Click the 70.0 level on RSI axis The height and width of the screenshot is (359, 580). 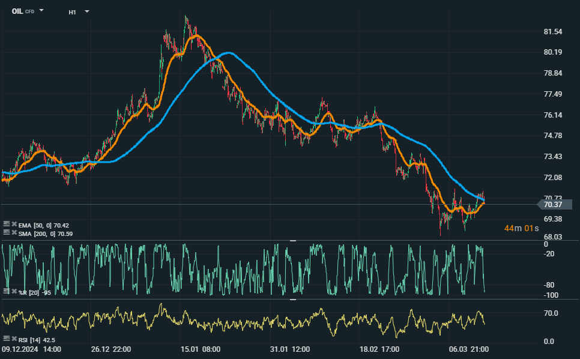551,313
